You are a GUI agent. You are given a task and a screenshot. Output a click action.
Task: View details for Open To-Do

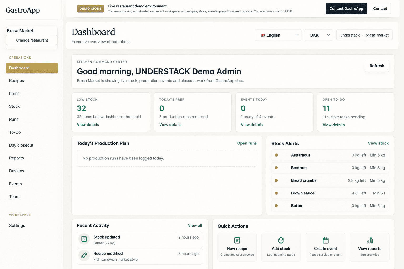[x=334, y=125]
